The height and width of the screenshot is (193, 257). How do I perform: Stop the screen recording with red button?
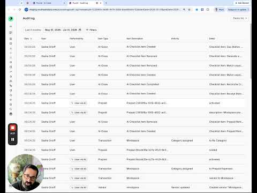(x=13, y=128)
